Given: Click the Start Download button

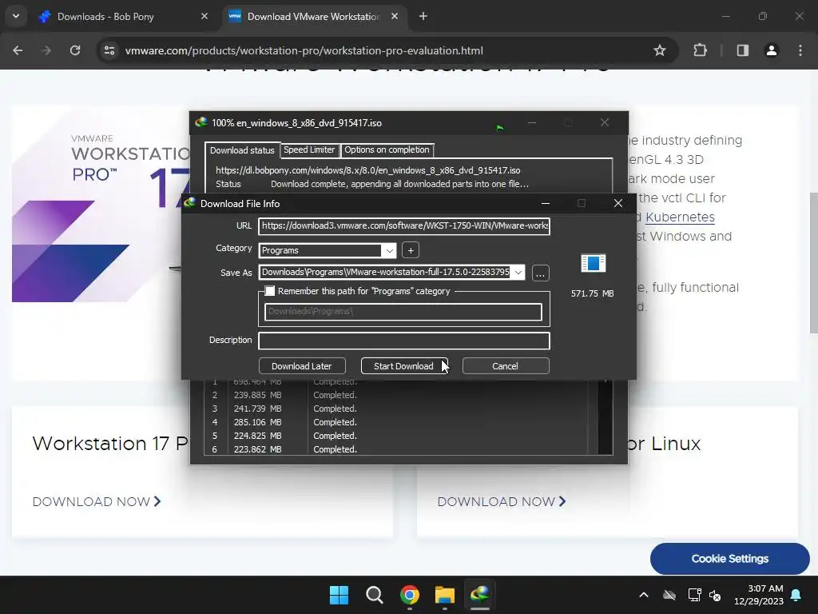Looking at the screenshot, I should [x=403, y=366].
